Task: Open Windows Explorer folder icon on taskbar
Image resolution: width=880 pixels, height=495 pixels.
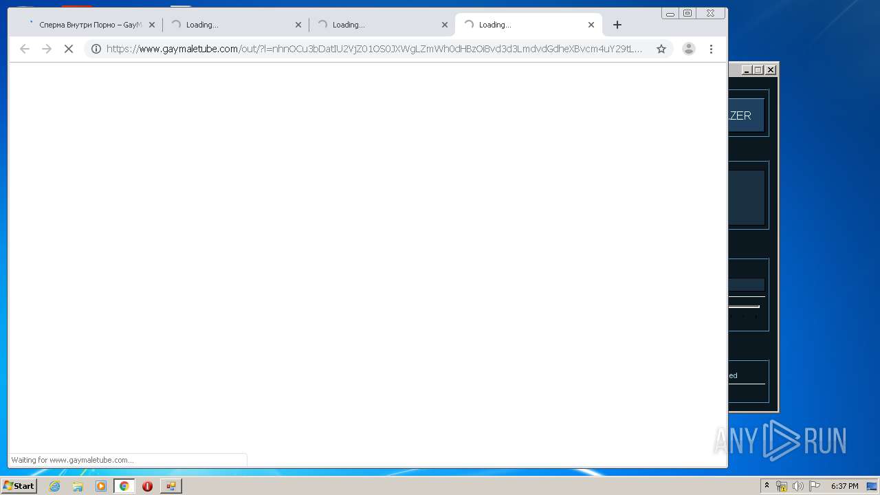Action: pos(78,486)
